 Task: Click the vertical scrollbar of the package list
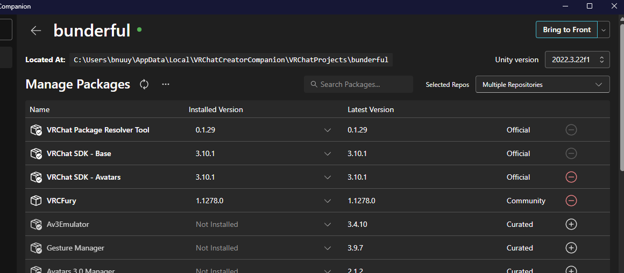(622, 97)
